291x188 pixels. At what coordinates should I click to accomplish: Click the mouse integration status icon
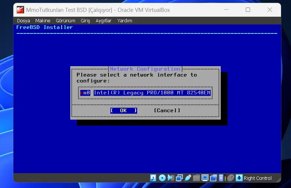(x=231, y=178)
